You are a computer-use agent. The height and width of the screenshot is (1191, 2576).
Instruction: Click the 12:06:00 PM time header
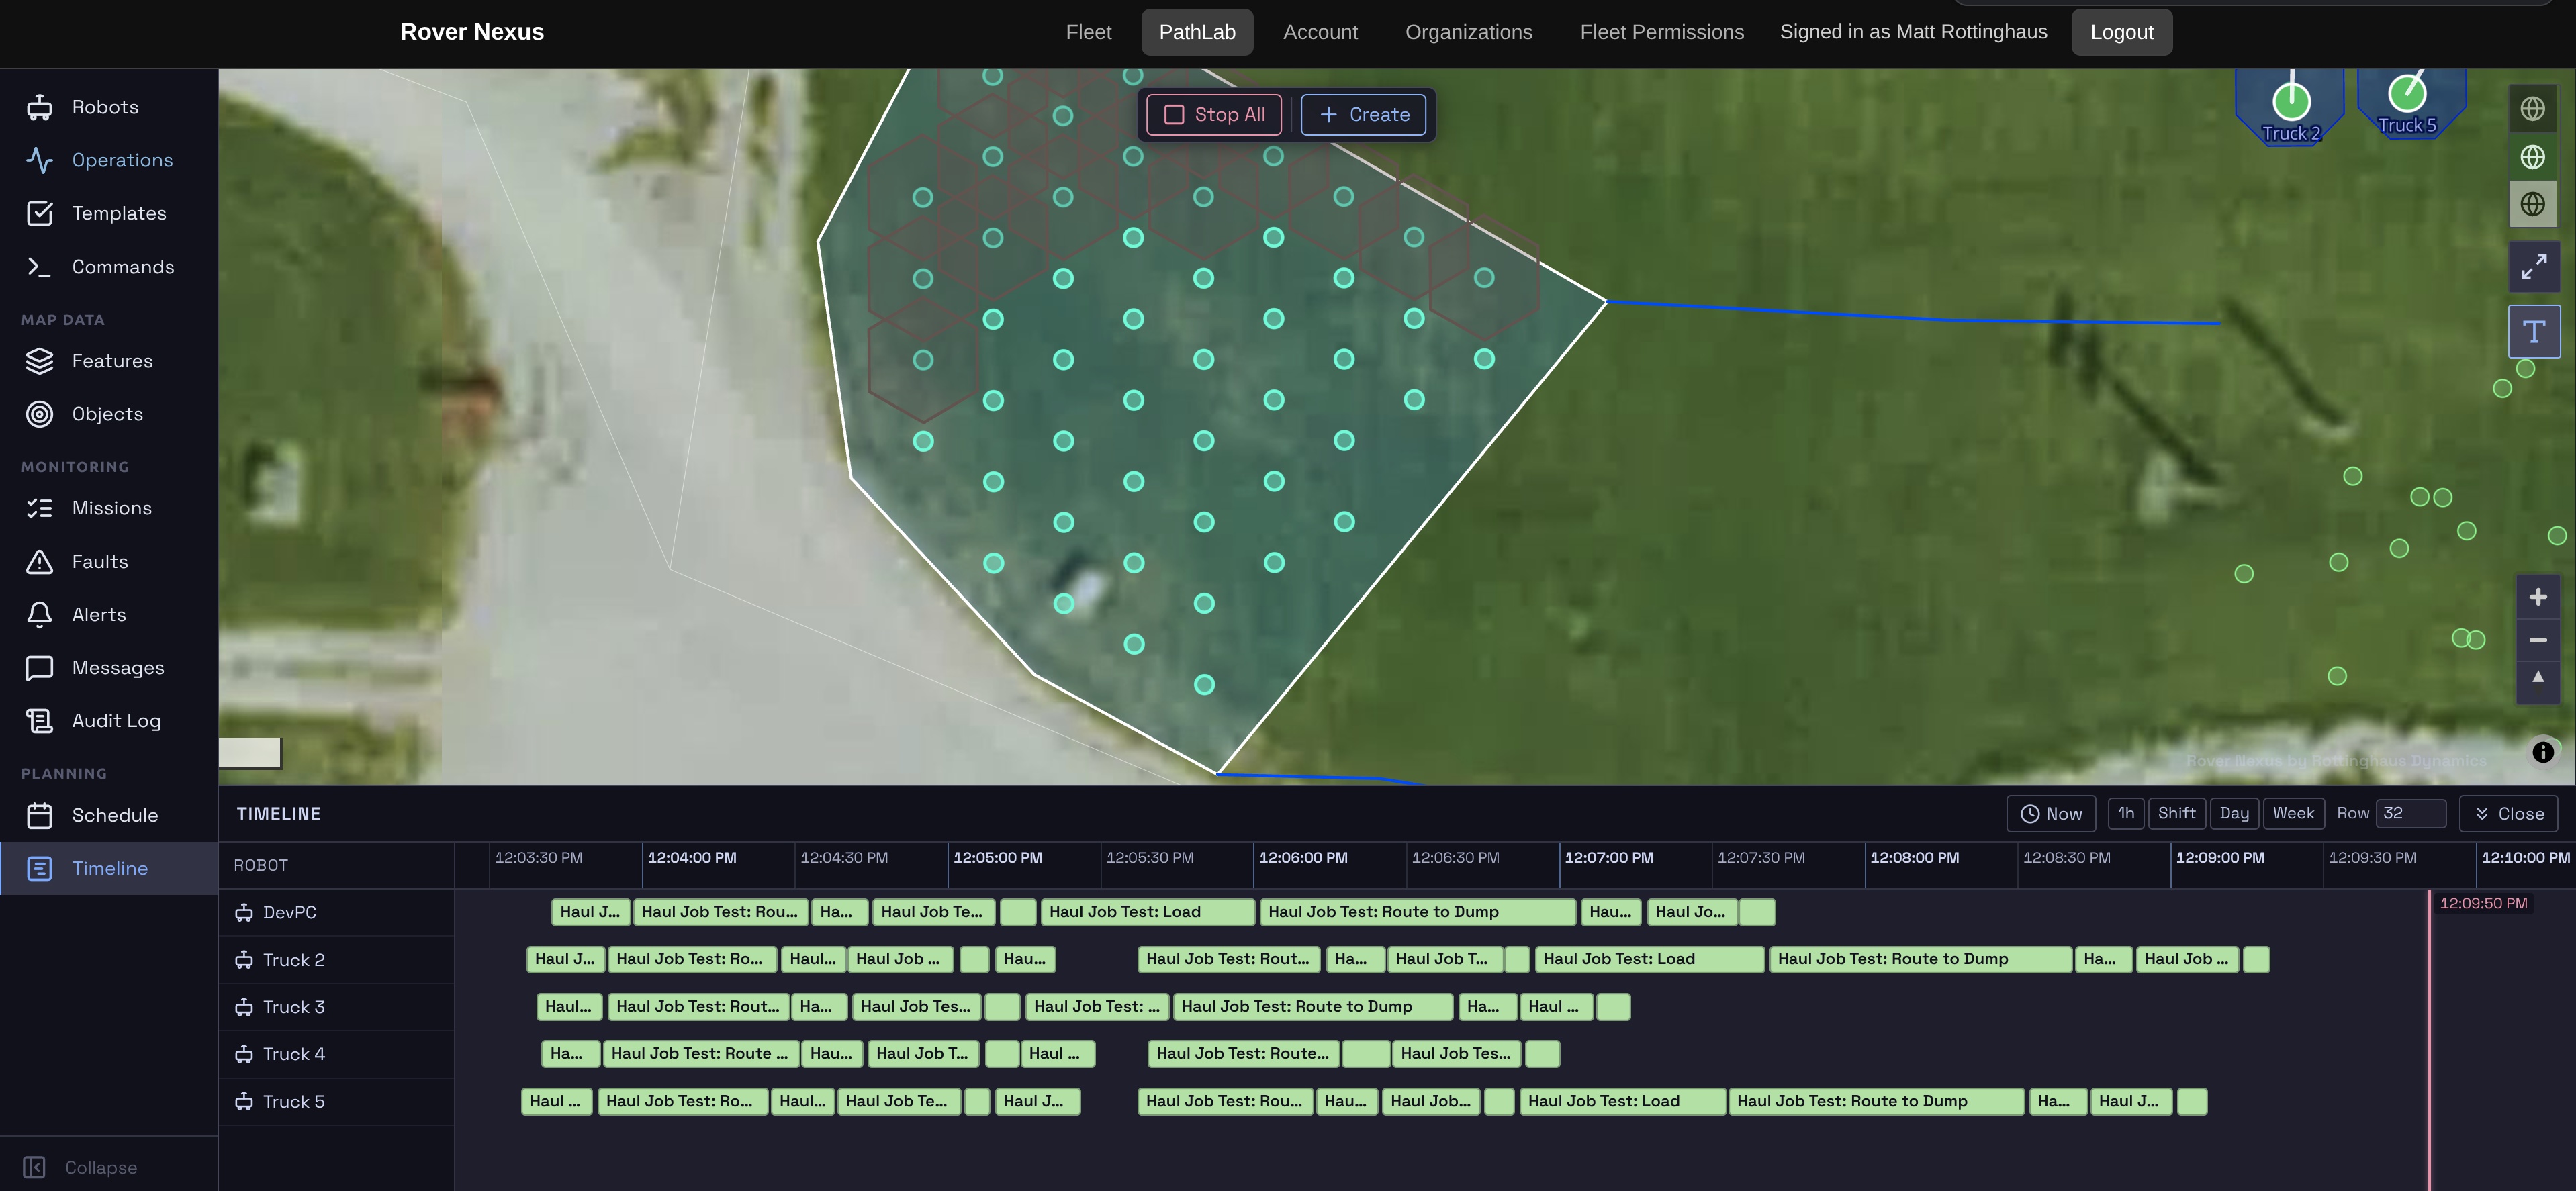pyautogui.click(x=1303, y=858)
